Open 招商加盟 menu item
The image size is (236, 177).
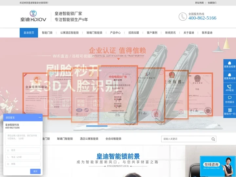134,33
